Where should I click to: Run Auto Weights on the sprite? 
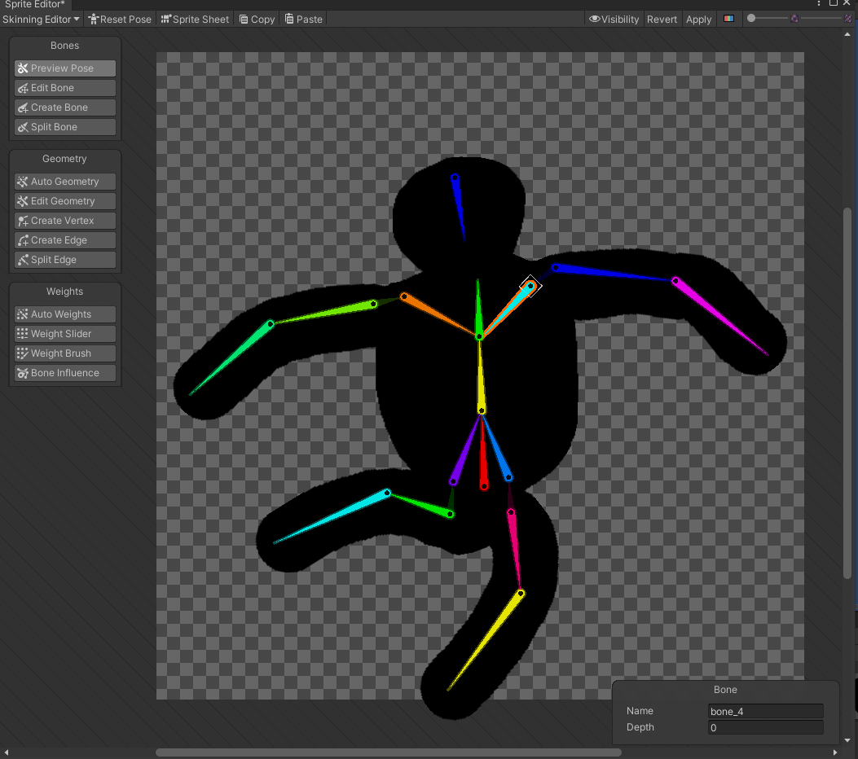(x=64, y=314)
